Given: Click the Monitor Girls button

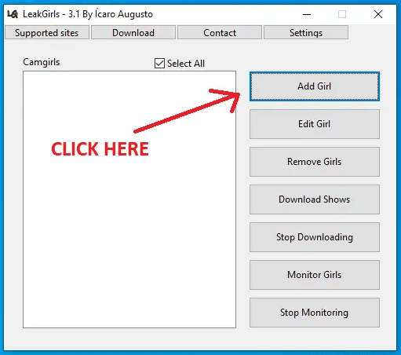Looking at the screenshot, I should [315, 275].
